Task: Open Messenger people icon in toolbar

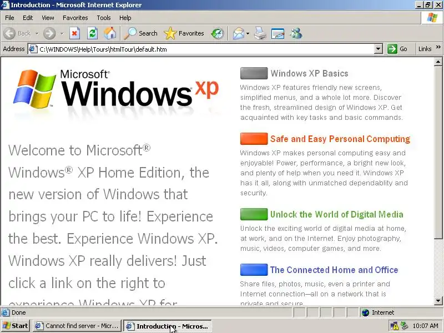Action: (296, 33)
